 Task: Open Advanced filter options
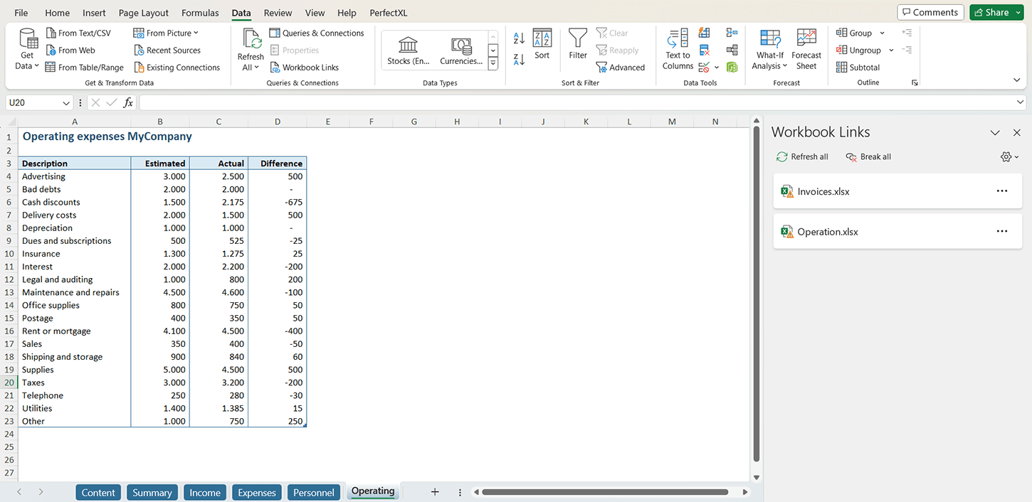click(621, 67)
